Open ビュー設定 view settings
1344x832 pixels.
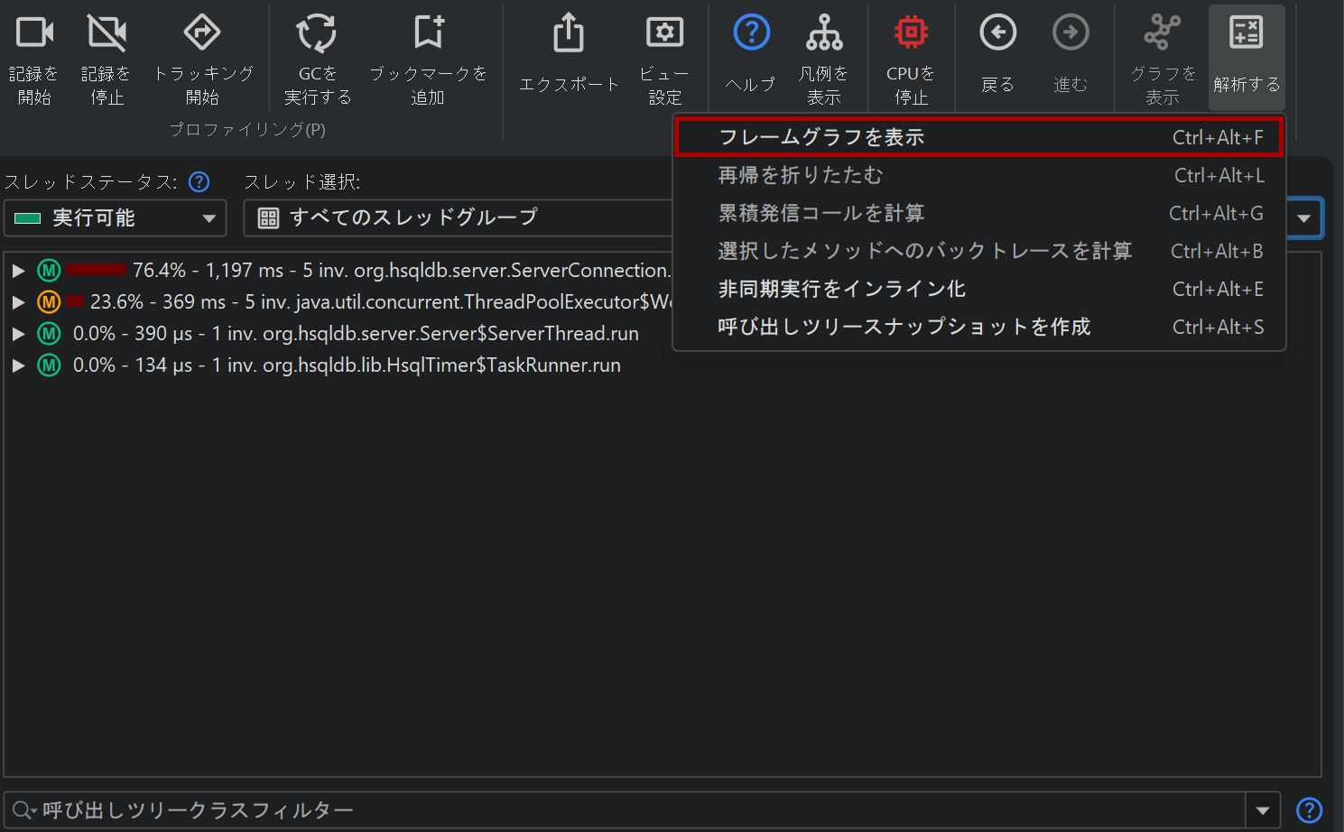click(664, 33)
